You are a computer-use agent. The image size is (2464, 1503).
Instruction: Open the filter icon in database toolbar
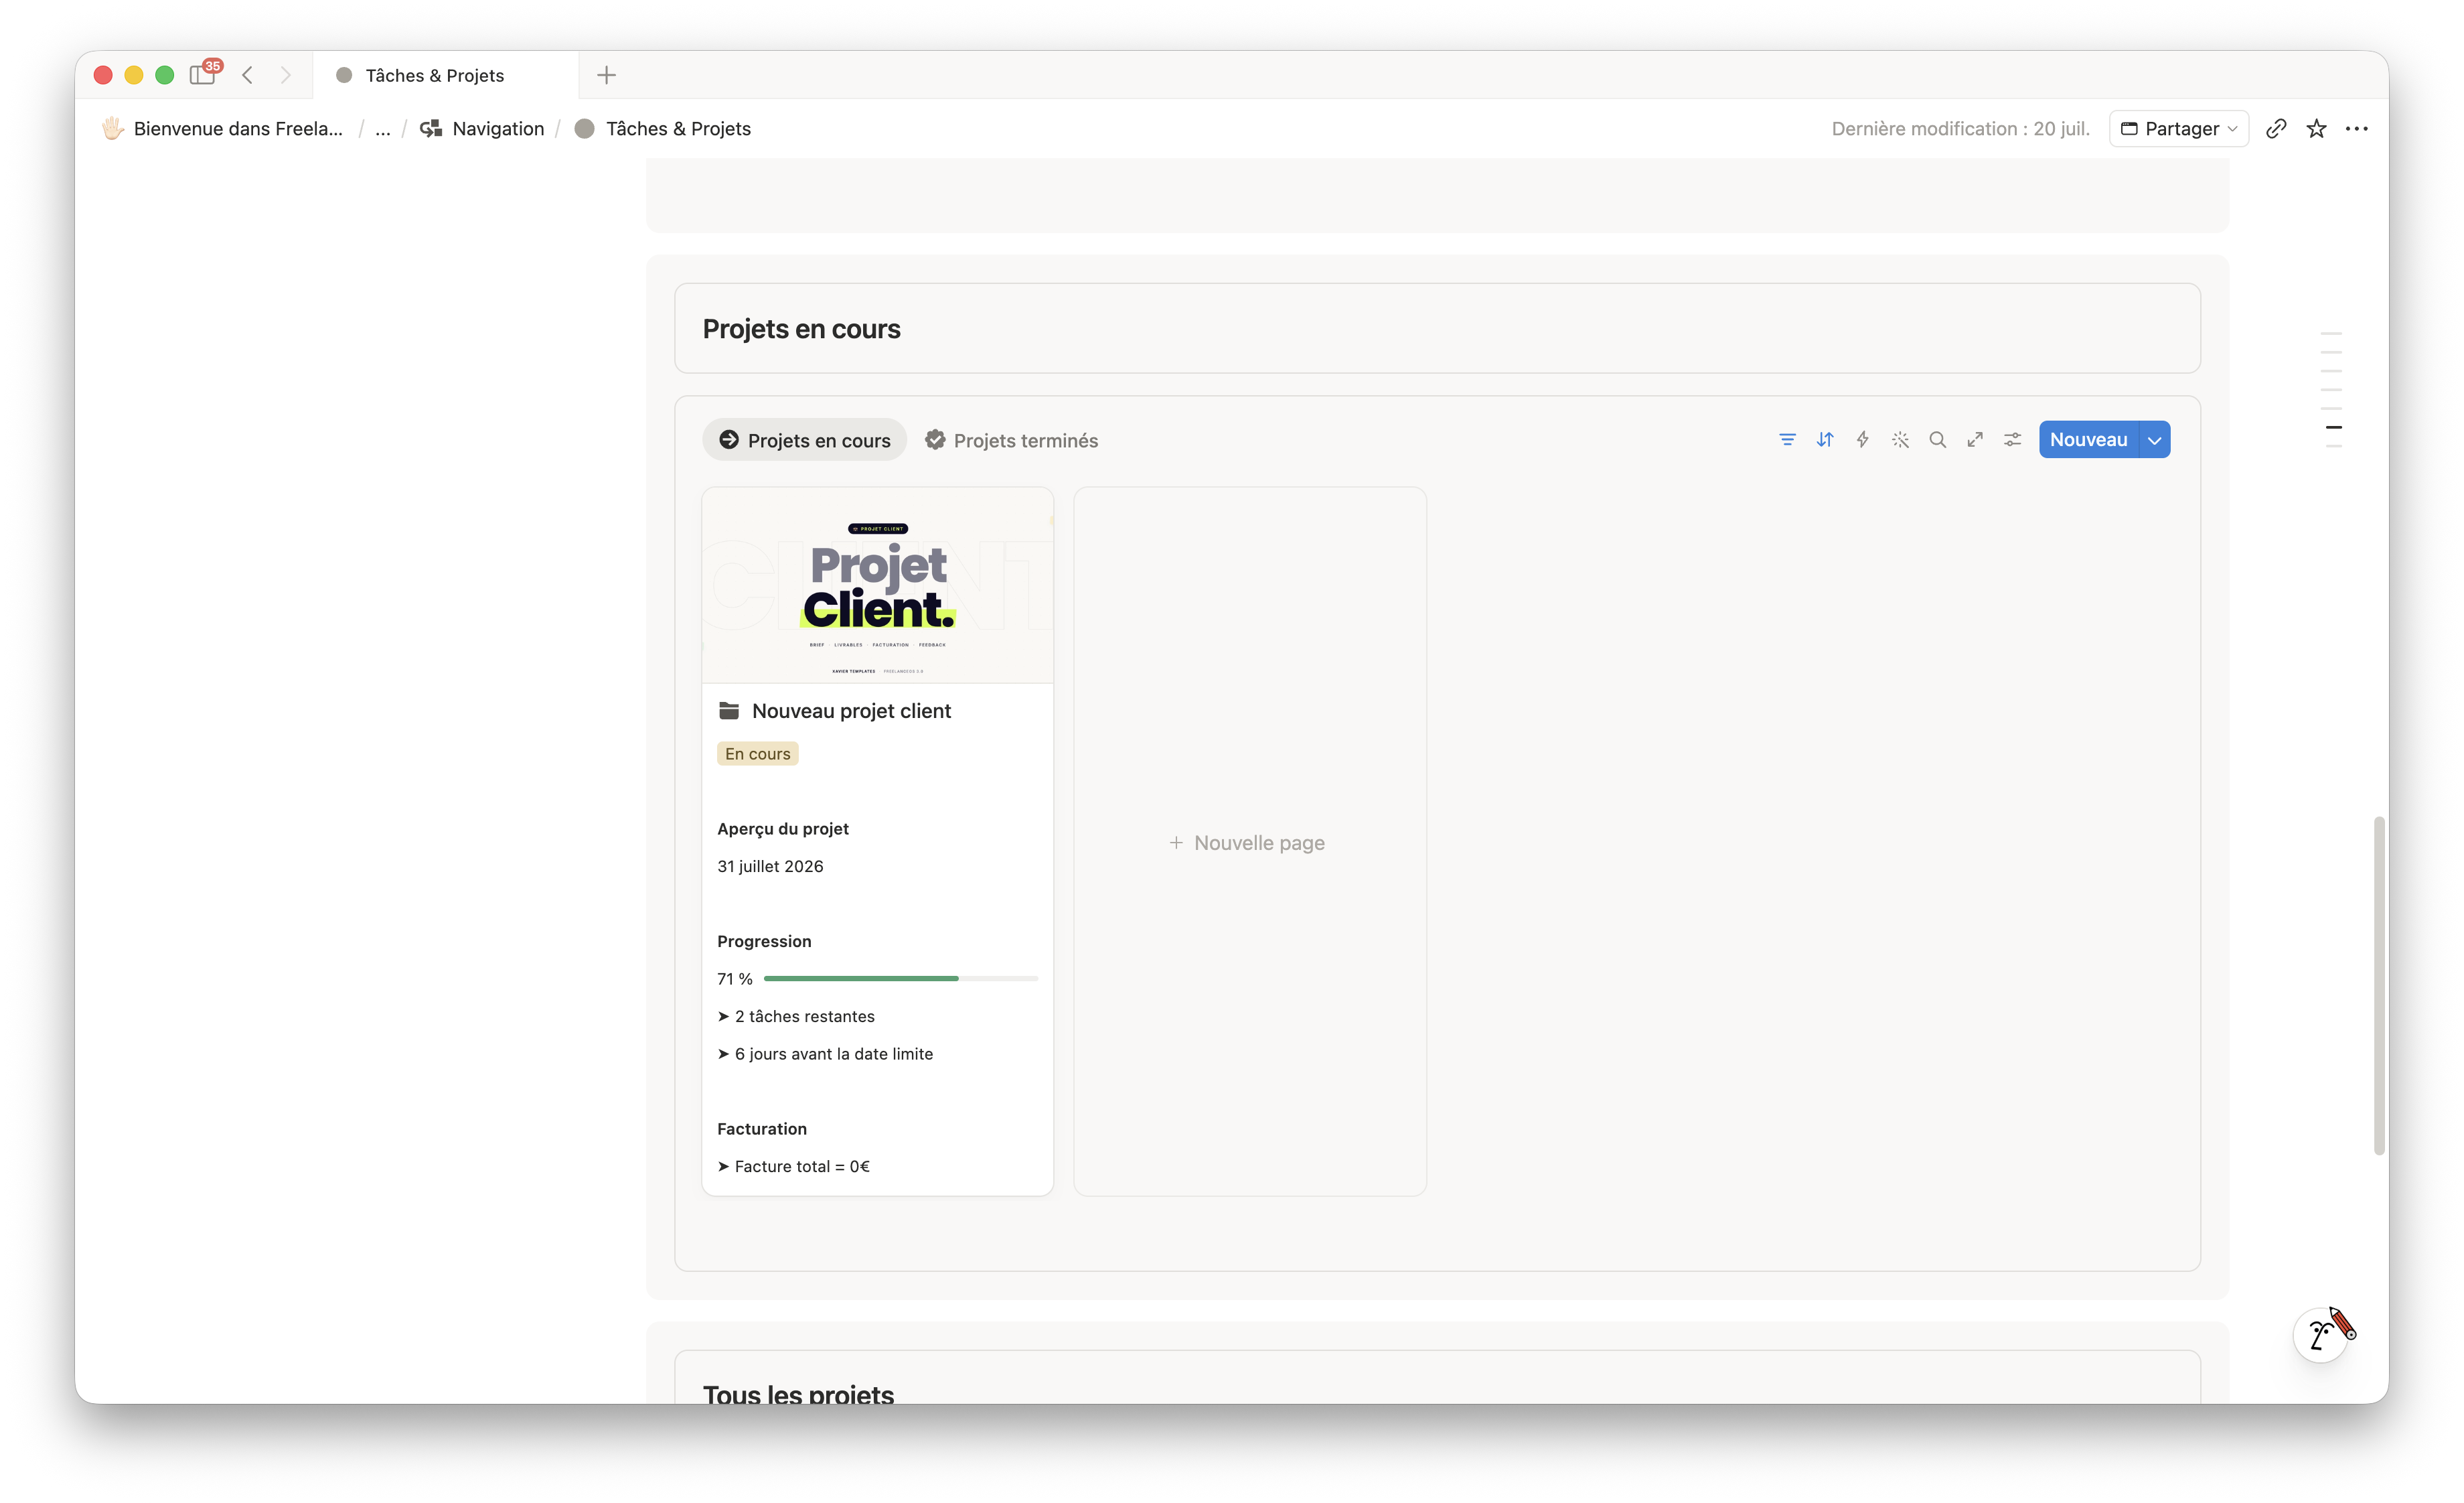[x=1787, y=440]
